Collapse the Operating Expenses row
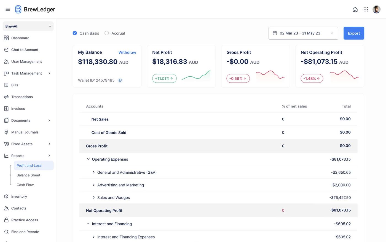Image resolution: width=386 pixels, height=242 pixels. click(88, 159)
